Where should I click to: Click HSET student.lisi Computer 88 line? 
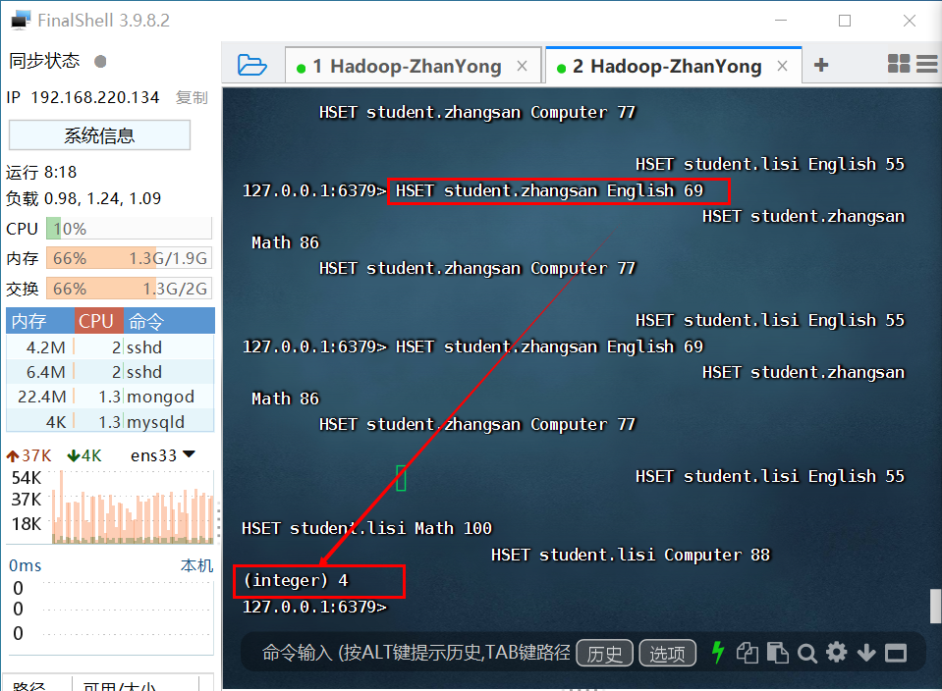tap(631, 555)
